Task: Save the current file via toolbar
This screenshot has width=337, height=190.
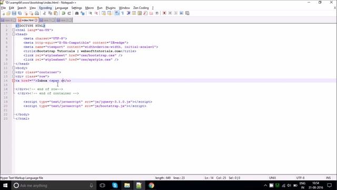Action: click(x=14, y=13)
